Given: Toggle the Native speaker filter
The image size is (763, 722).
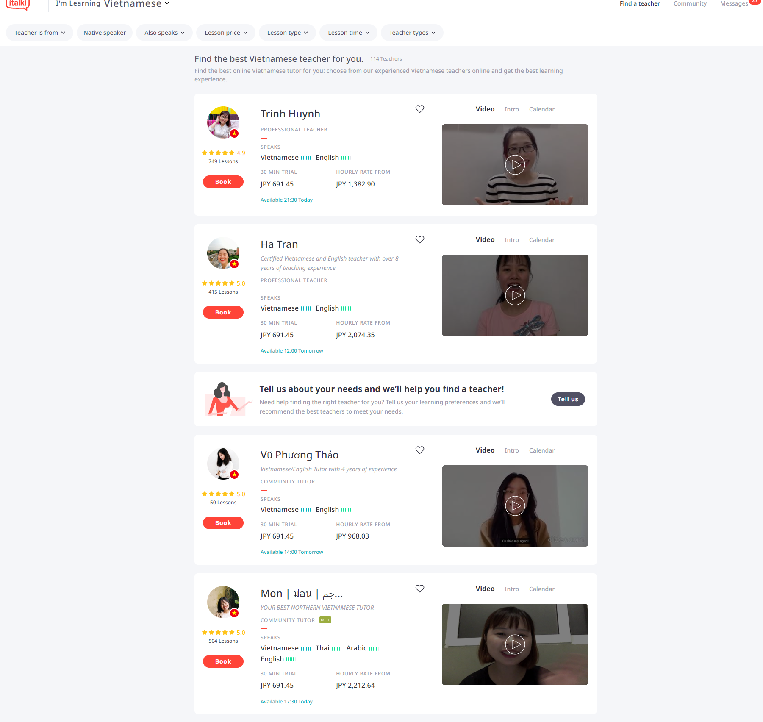Looking at the screenshot, I should [105, 33].
